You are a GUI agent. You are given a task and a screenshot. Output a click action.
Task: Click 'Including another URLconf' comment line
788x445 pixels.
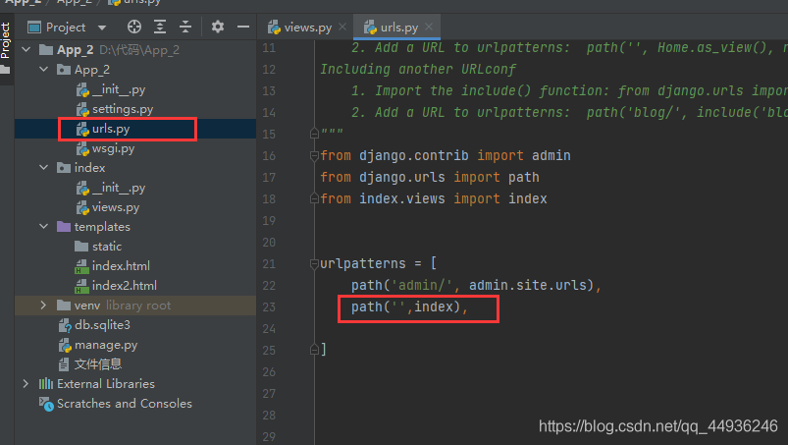pos(418,69)
